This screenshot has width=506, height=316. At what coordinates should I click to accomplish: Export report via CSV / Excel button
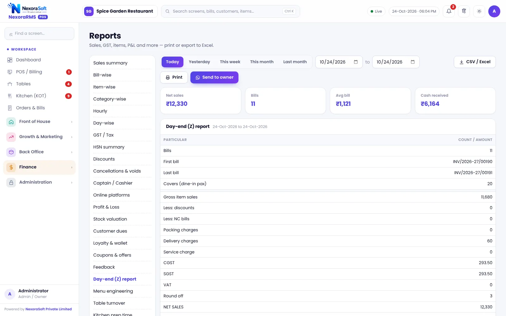coord(475,62)
